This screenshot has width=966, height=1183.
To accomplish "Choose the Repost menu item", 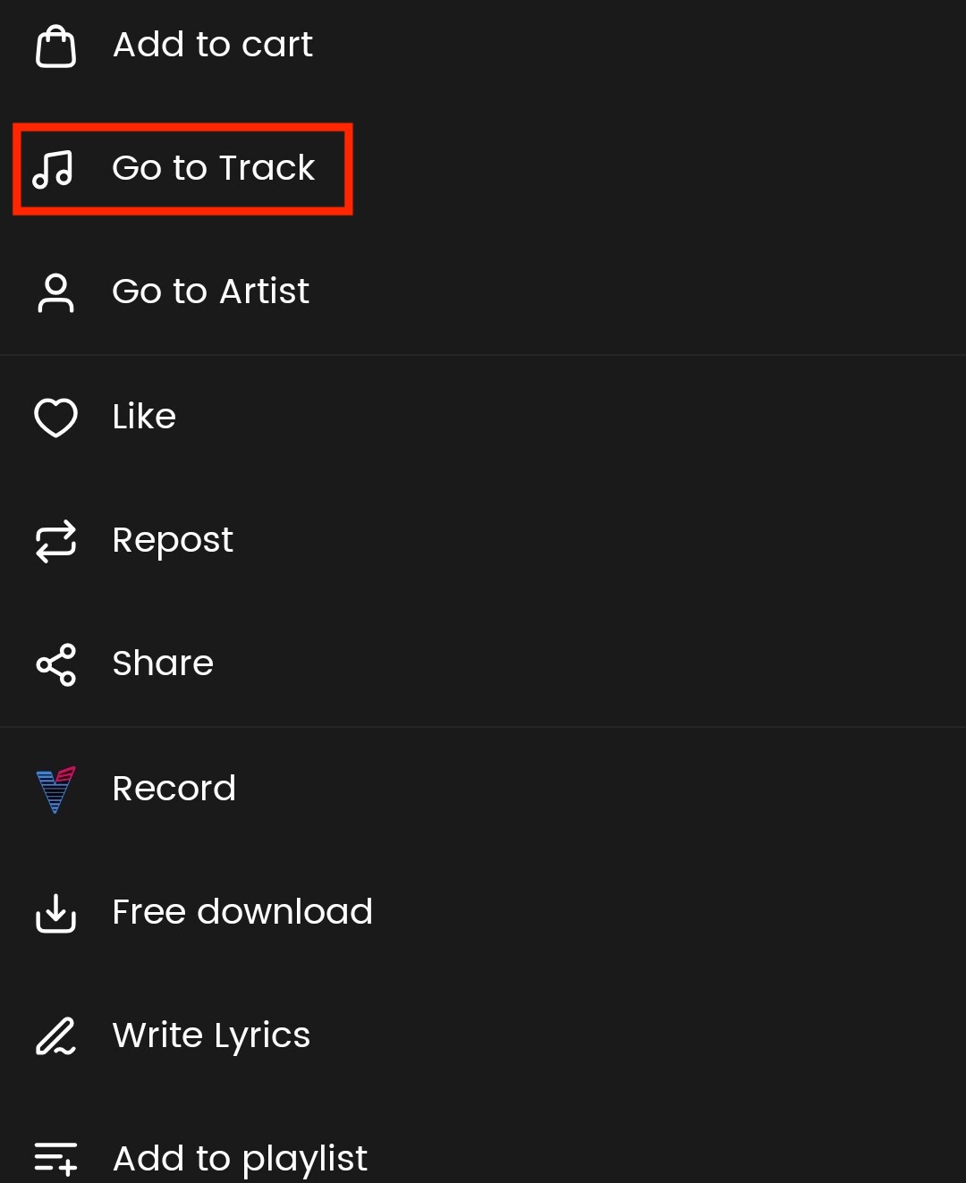I will [173, 540].
